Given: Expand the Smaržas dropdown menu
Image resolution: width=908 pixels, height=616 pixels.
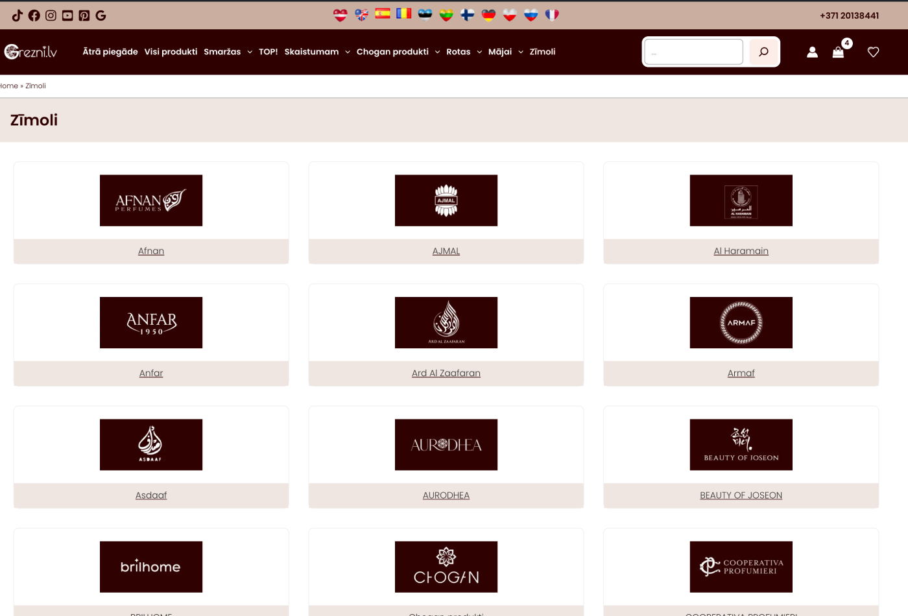Looking at the screenshot, I should coord(228,52).
